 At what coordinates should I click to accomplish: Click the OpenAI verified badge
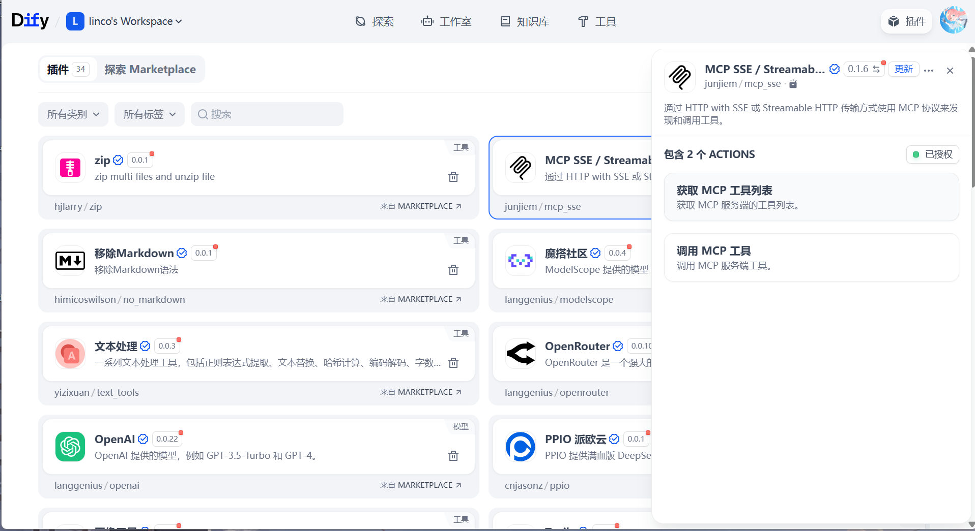click(143, 439)
